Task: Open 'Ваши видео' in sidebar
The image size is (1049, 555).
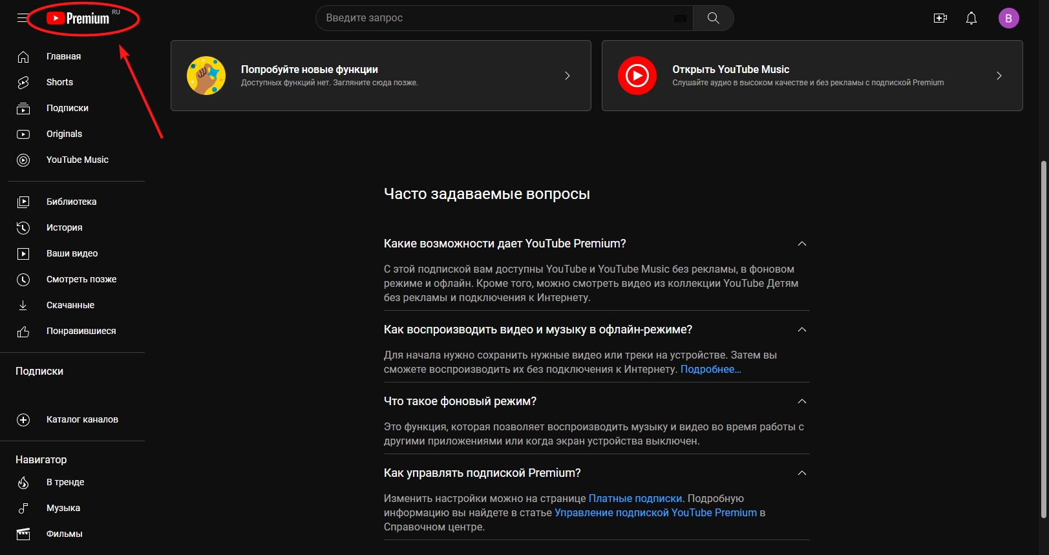Action: [x=72, y=253]
